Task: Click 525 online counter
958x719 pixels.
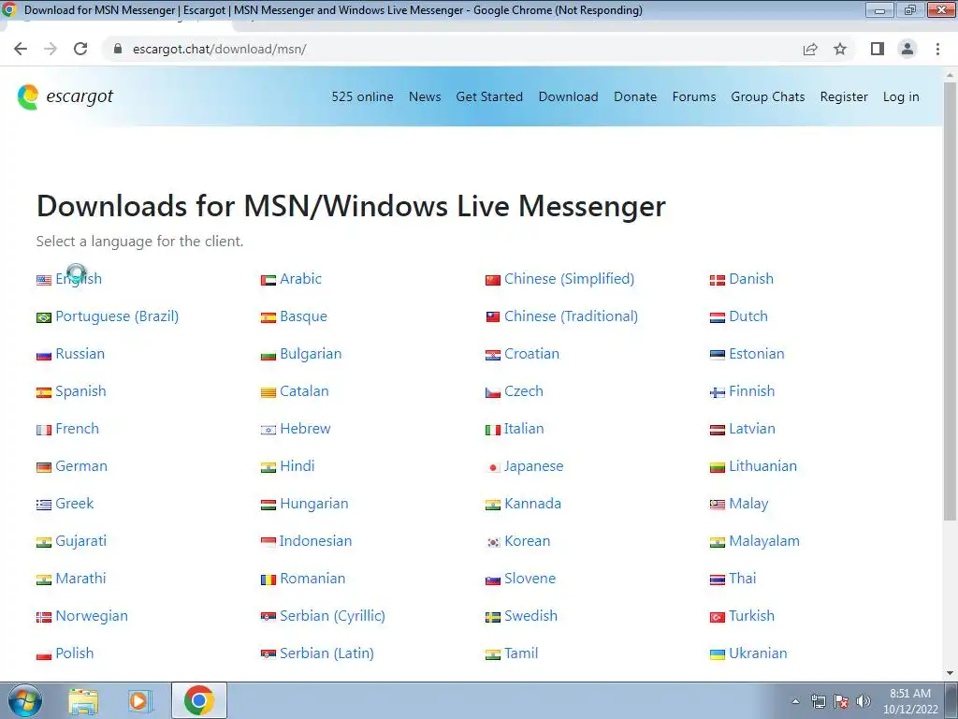Action: (362, 96)
